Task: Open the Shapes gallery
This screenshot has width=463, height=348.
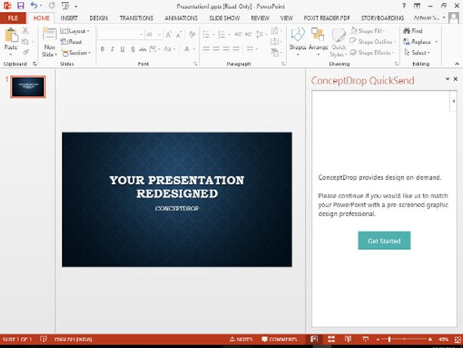Action: coord(298,39)
